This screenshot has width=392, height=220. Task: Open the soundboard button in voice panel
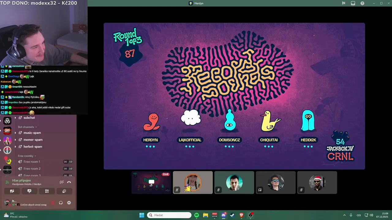(x=64, y=191)
